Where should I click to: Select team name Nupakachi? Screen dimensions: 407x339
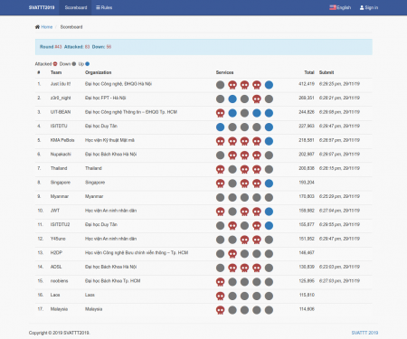[x=61, y=154]
